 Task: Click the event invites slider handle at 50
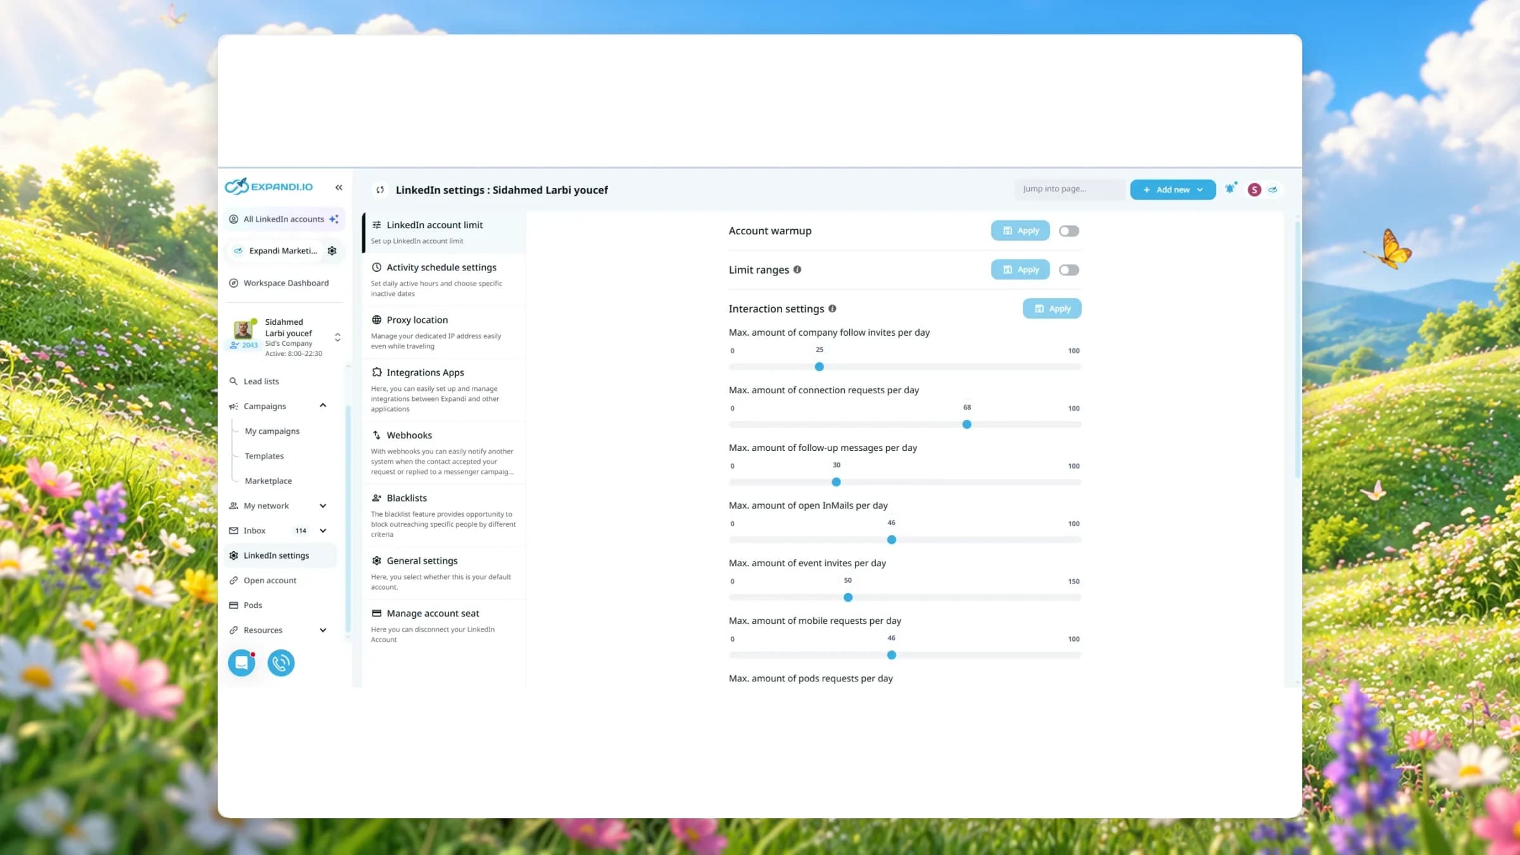[848, 597]
